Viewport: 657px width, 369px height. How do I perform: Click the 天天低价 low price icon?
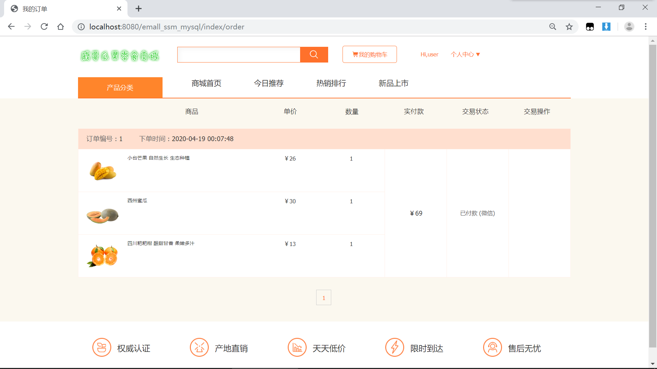click(297, 347)
